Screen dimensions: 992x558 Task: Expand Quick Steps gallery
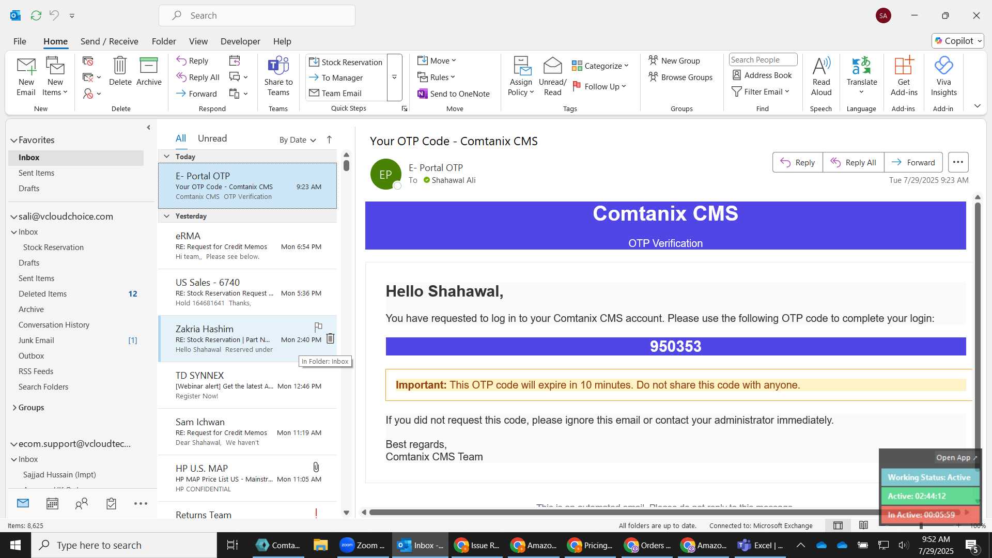[394, 77]
